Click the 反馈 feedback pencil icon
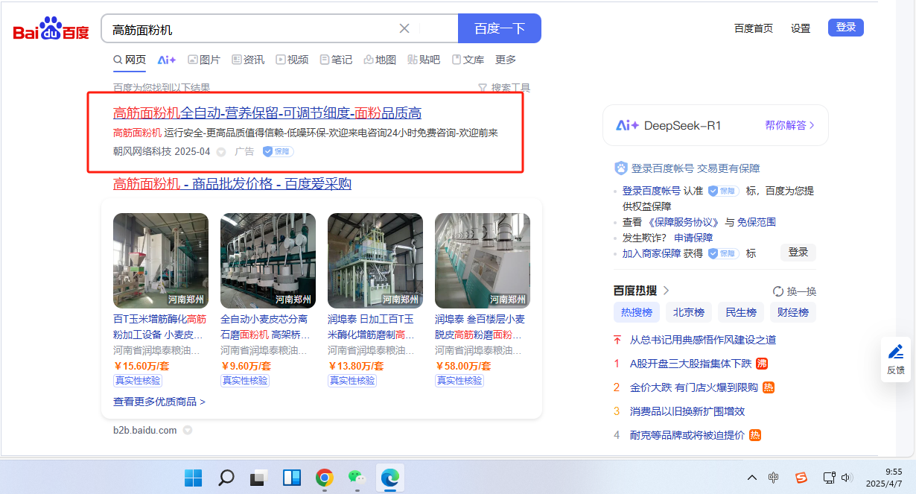Viewport: 916px width, 494px height. coord(896,352)
